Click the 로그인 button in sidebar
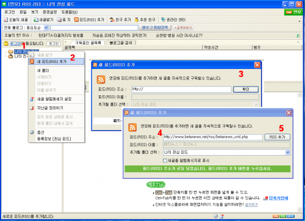 [54, 43]
